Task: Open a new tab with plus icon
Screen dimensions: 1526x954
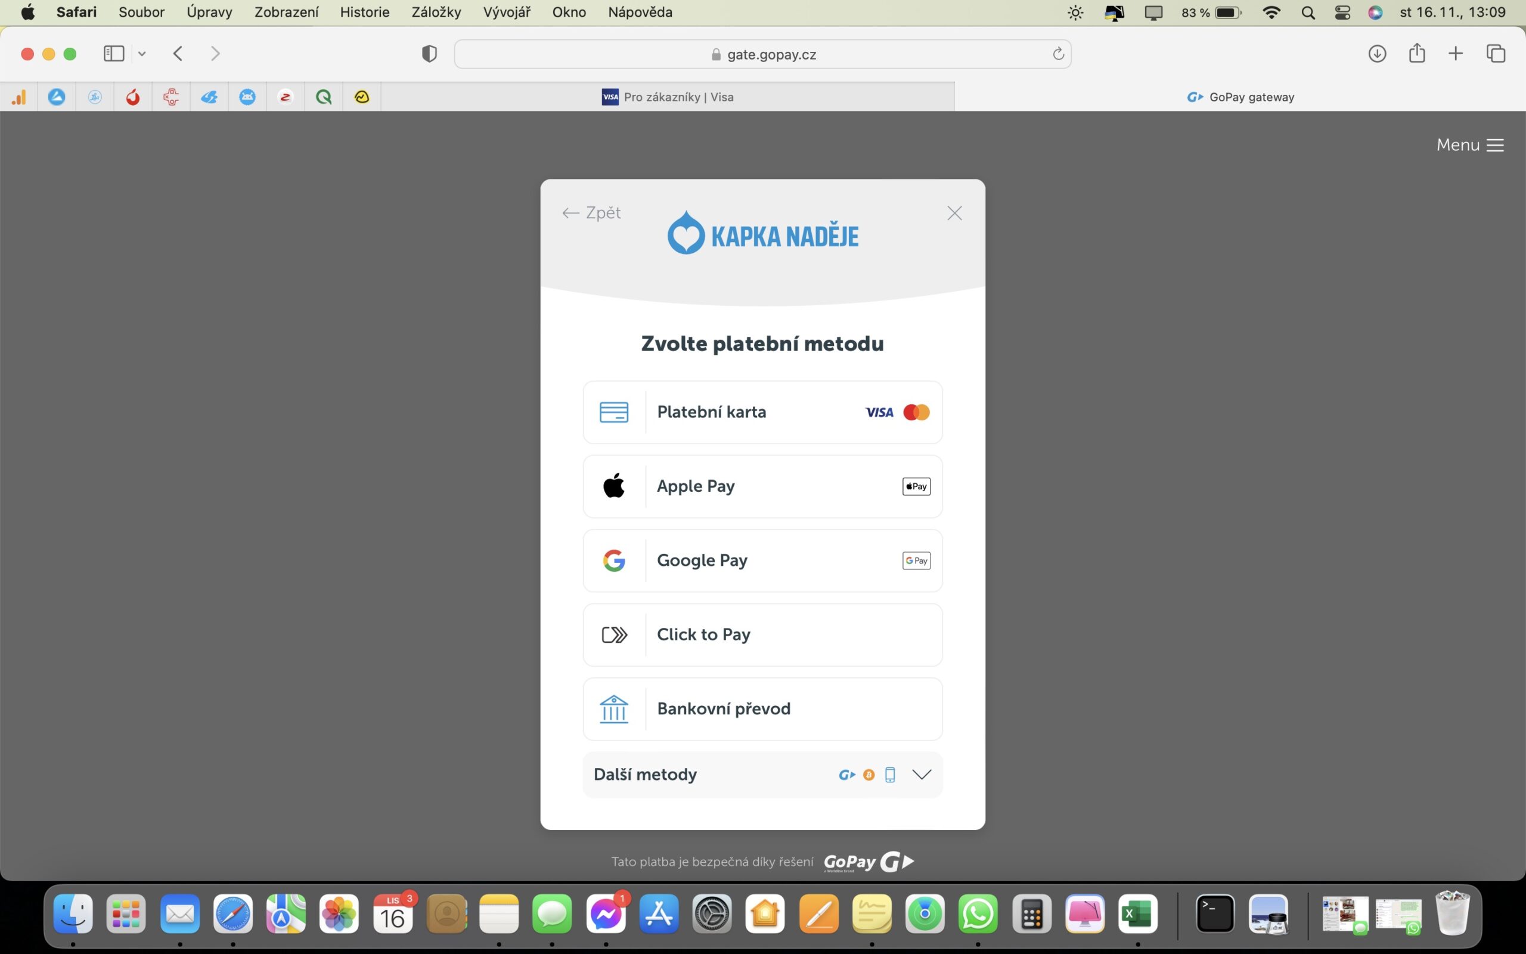Action: (1456, 54)
